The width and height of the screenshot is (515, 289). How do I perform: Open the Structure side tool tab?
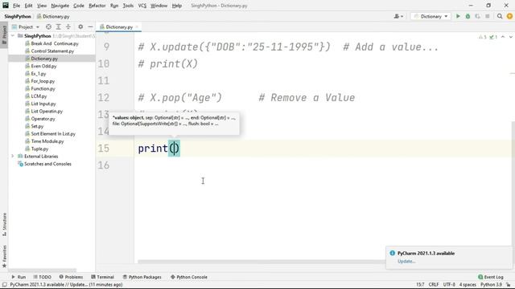4,224
